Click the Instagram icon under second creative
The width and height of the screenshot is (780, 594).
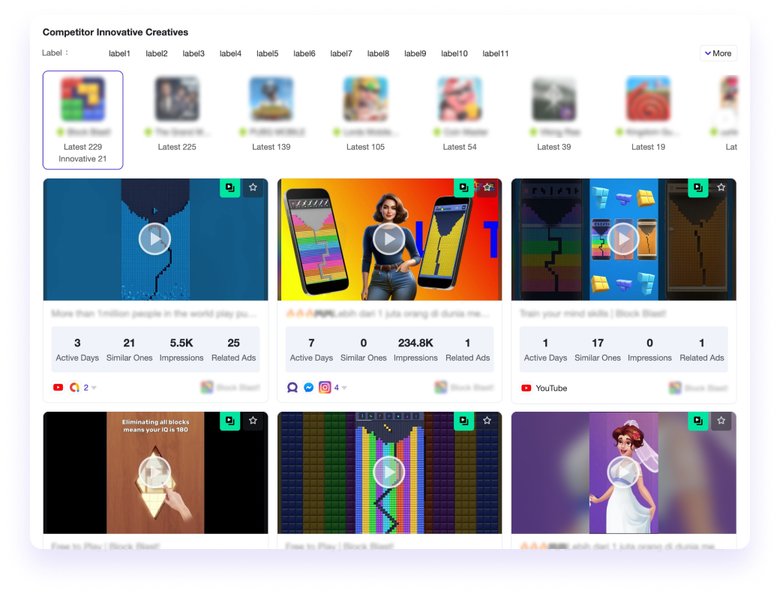pos(325,388)
